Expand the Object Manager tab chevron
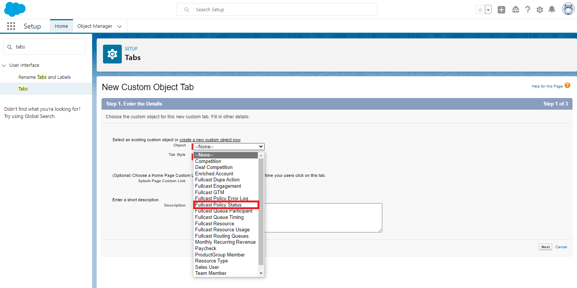The image size is (577, 288). click(120, 27)
